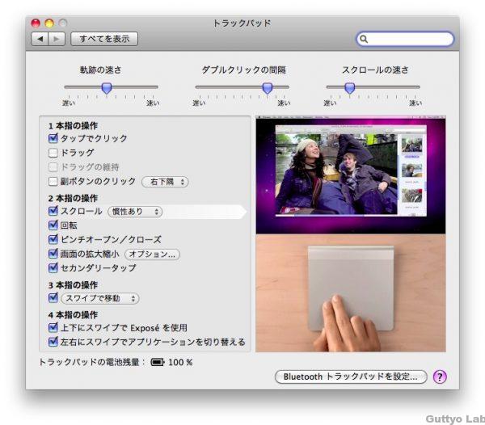This screenshot has width=485, height=425.
Task: Click Bluetooth トラックパッドを設定 button
Action: 350,377
